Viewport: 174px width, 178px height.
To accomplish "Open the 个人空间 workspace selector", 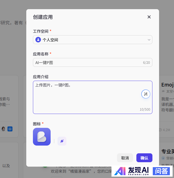I will 92,40.
